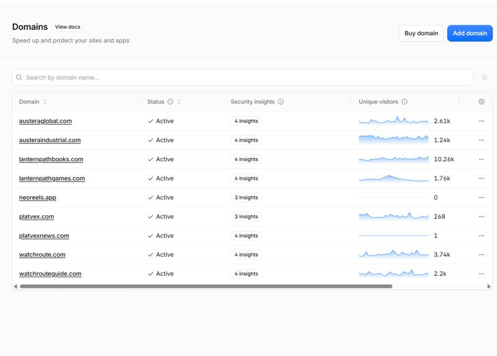View 4 insights for austeraglobal.com
Viewport: 497px width, 356px height.
[x=246, y=121]
